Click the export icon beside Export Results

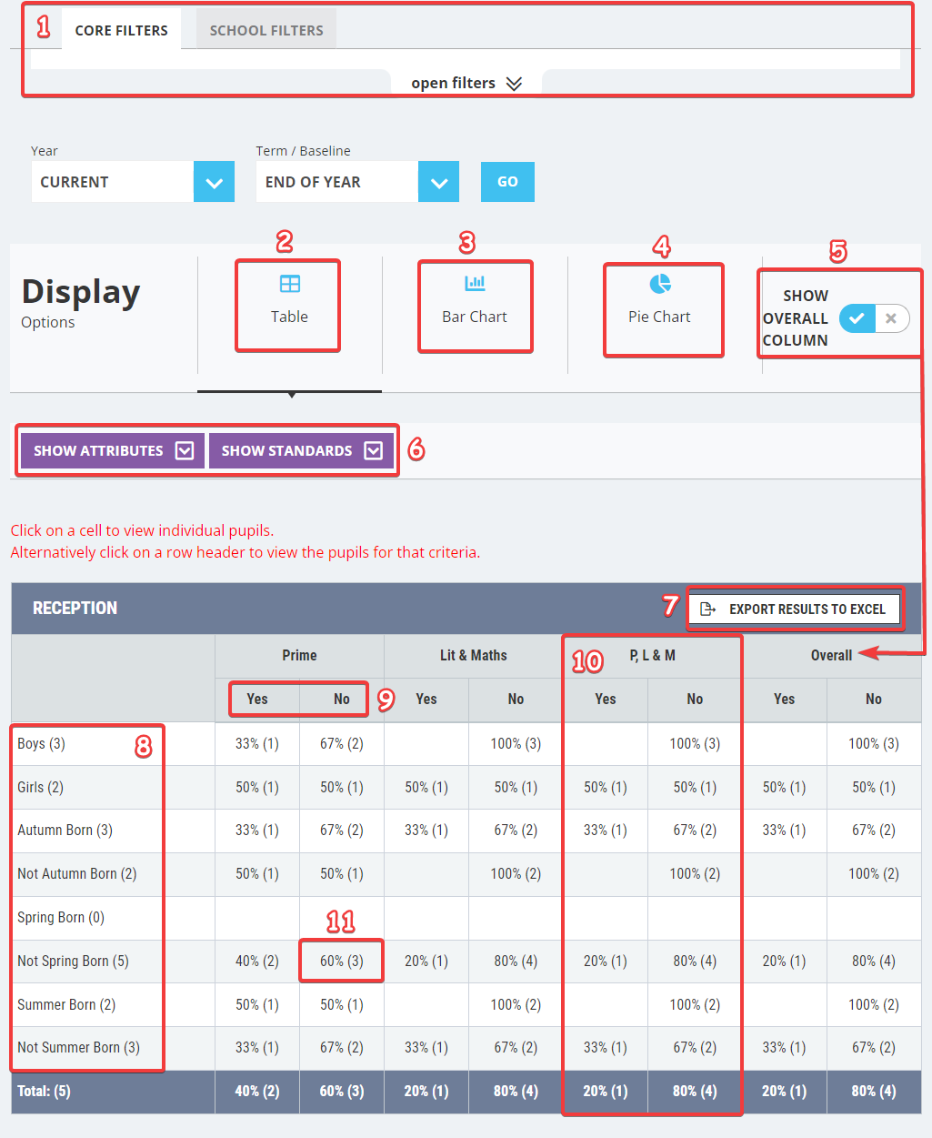[707, 609]
